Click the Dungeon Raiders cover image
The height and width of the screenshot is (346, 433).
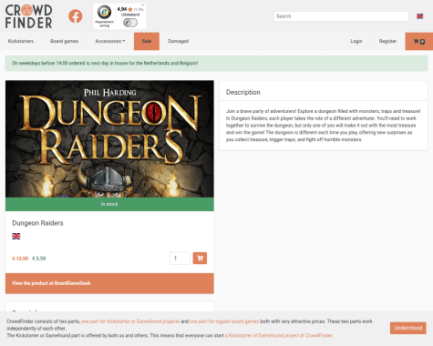(x=109, y=139)
